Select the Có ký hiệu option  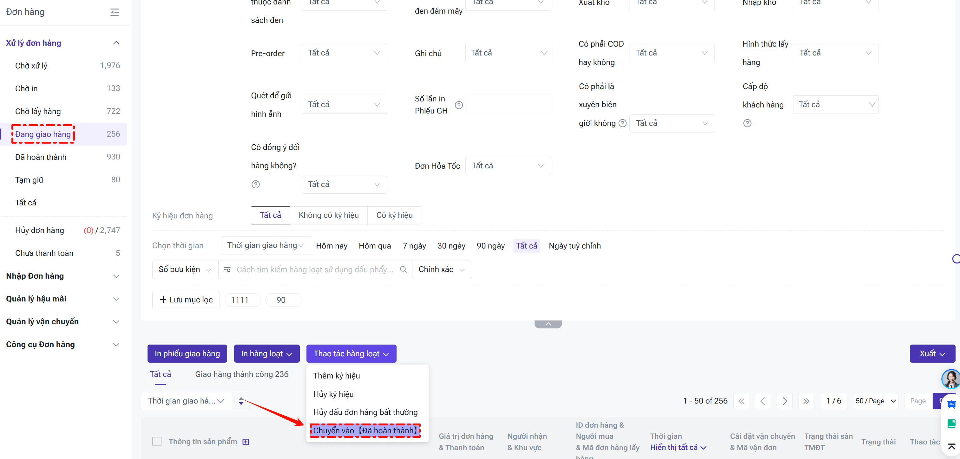(x=394, y=215)
